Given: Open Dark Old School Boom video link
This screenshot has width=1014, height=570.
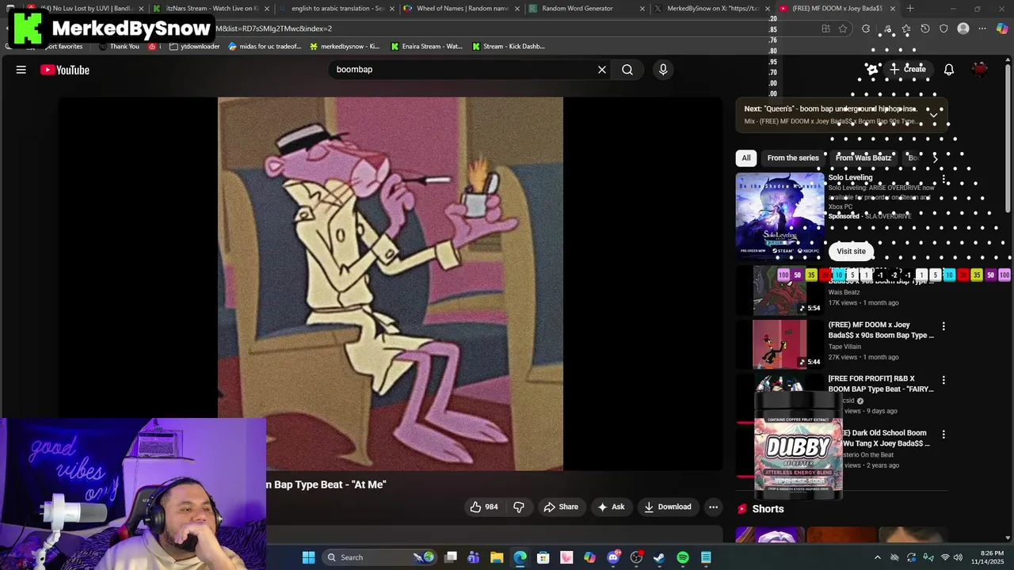Looking at the screenshot, I should click(x=884, y=438).
